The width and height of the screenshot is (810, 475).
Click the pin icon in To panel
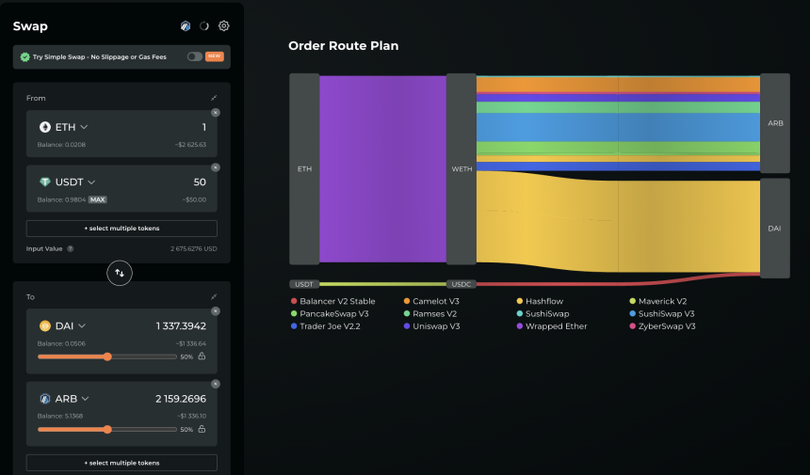(x=214, y=296)
